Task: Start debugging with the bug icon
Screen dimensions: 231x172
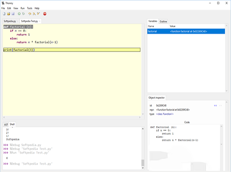Action: click(x=23, y=13)
